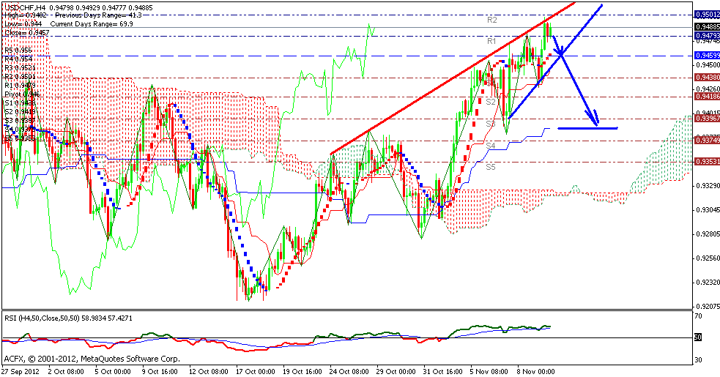This screenshot has height=377, width=720.
Task: Click the current price label 0.94885
Action: (706, 28)
